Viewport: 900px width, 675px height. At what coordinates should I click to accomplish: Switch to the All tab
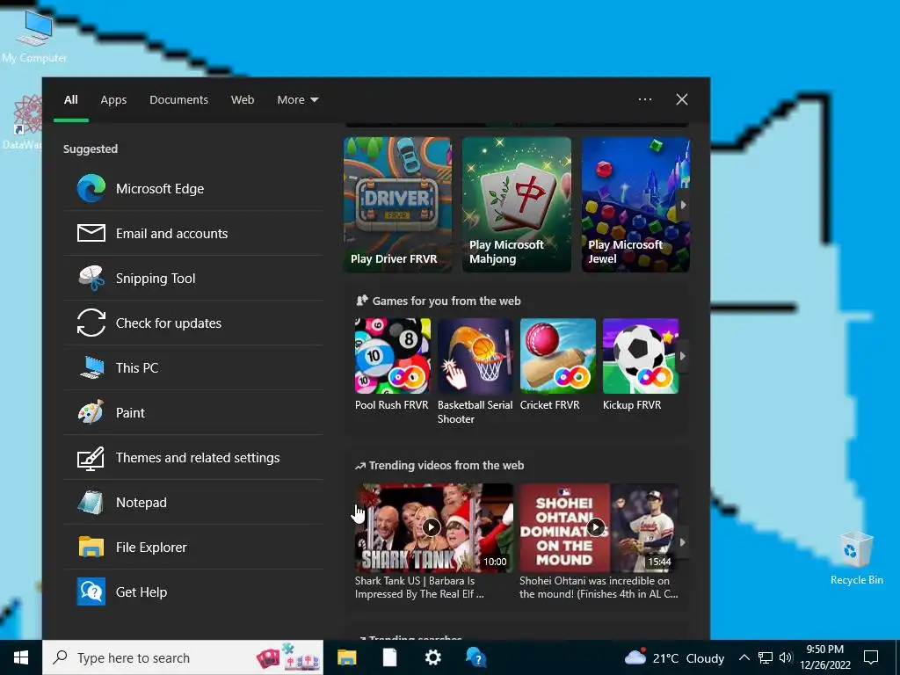[x=70, y=99]
